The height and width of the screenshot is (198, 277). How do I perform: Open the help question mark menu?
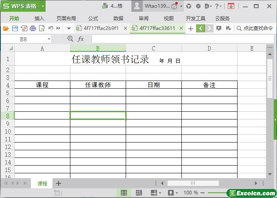pyautogui.click(x=218, y=6)
